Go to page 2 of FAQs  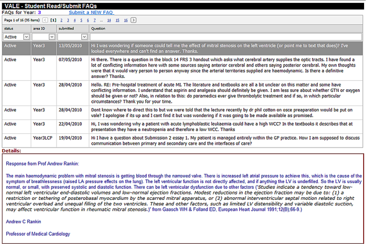61,20
